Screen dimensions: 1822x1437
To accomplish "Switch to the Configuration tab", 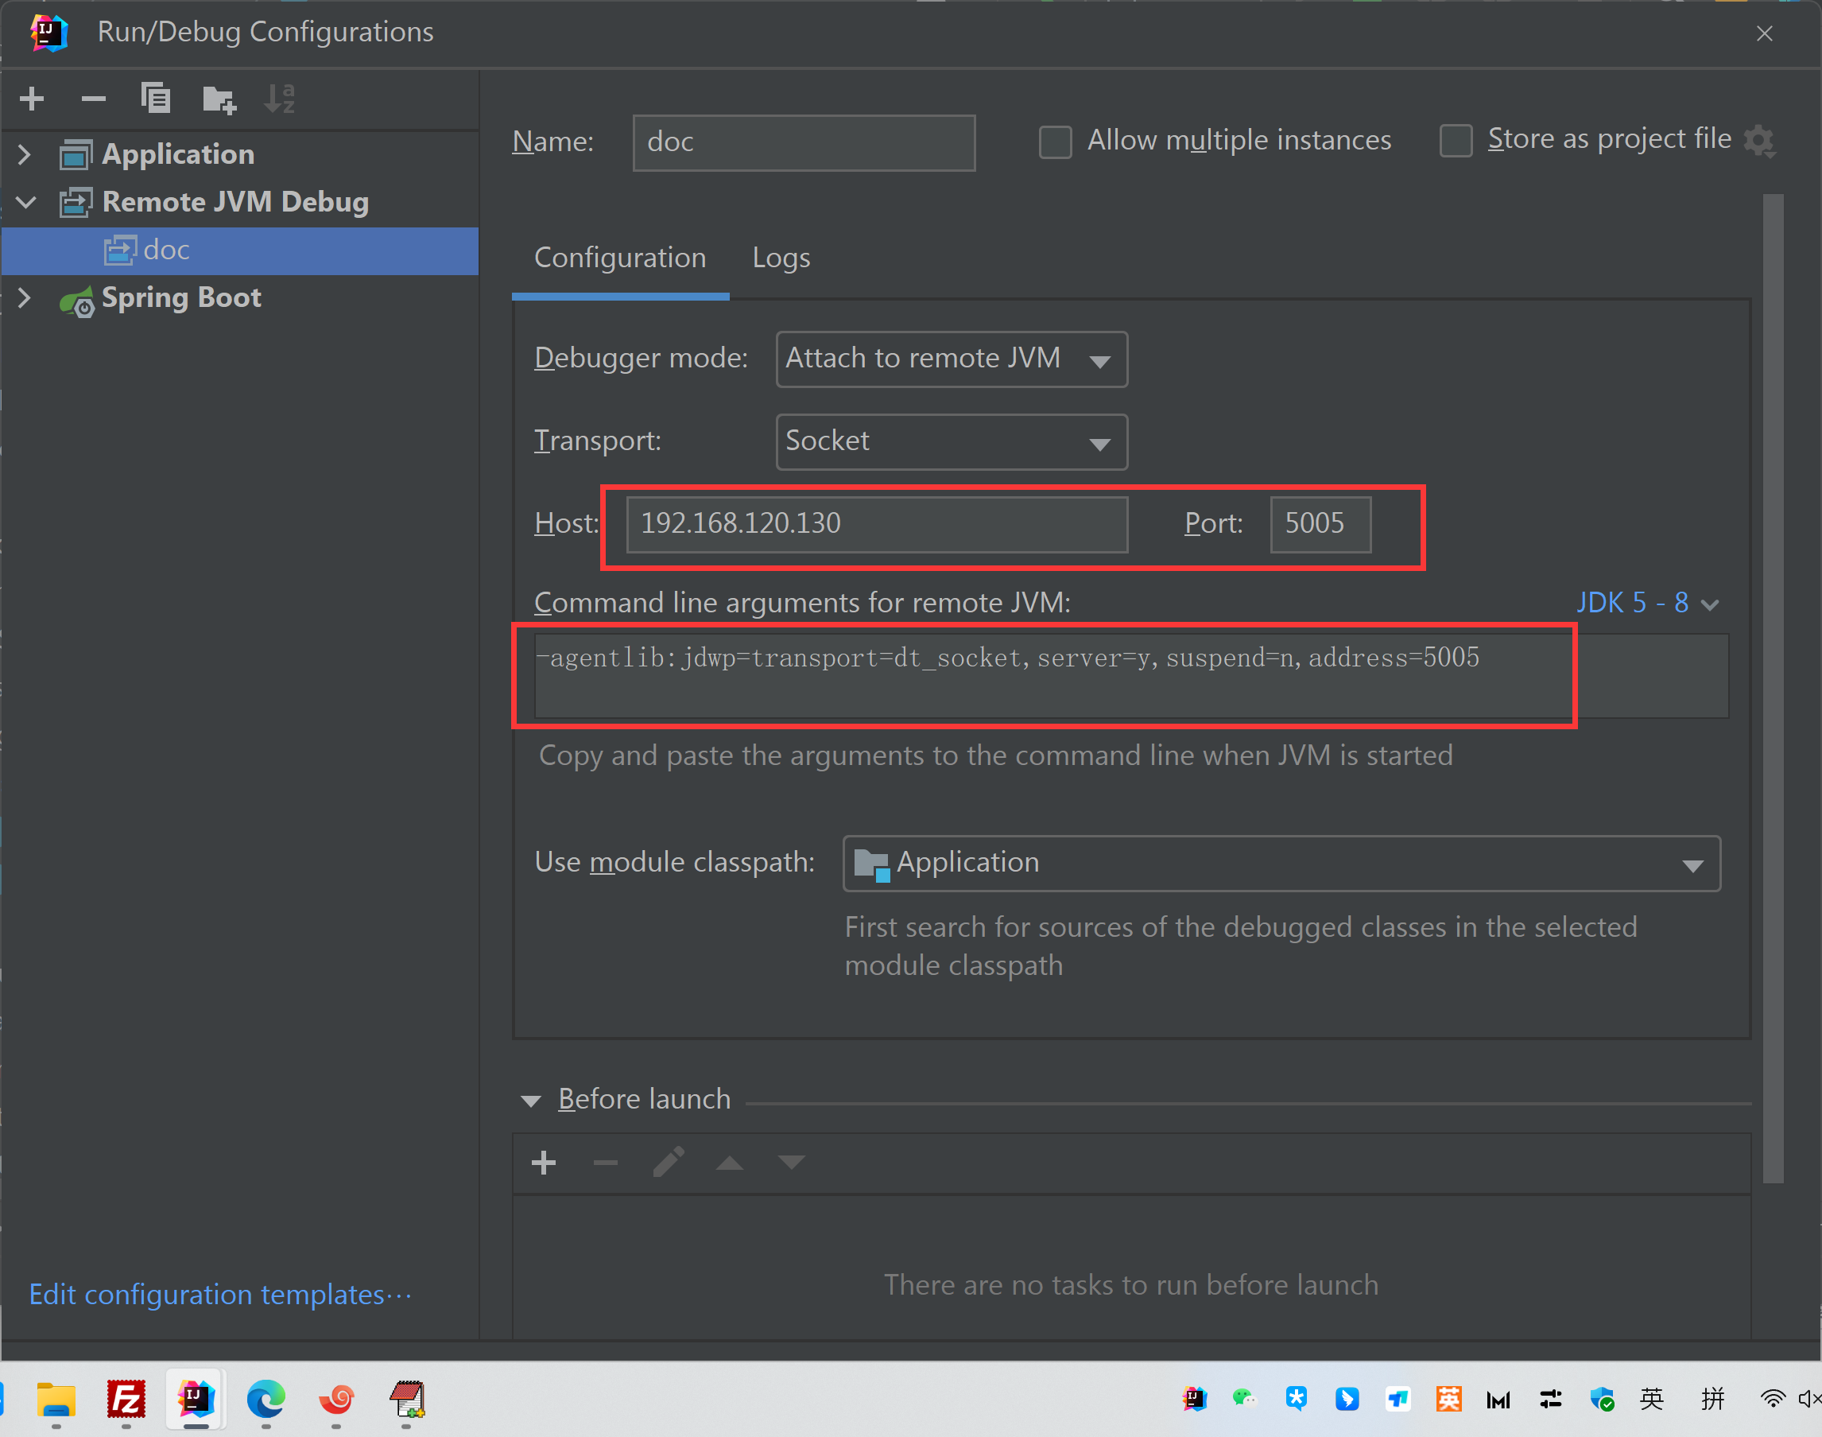I will 620,258.
